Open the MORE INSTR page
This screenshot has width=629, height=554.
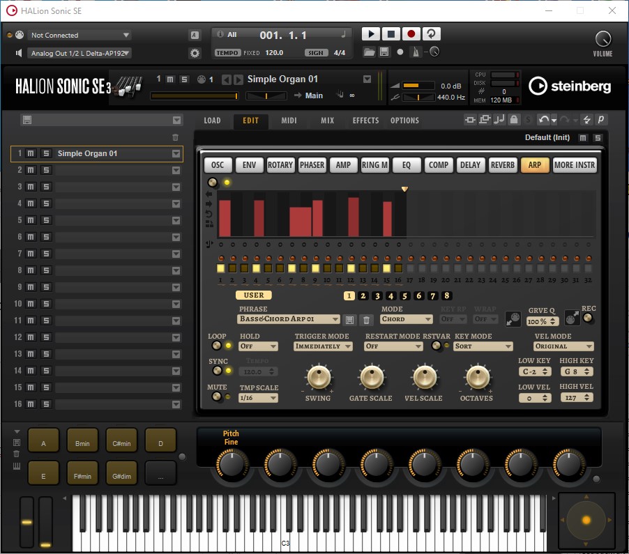click(575, 165)
